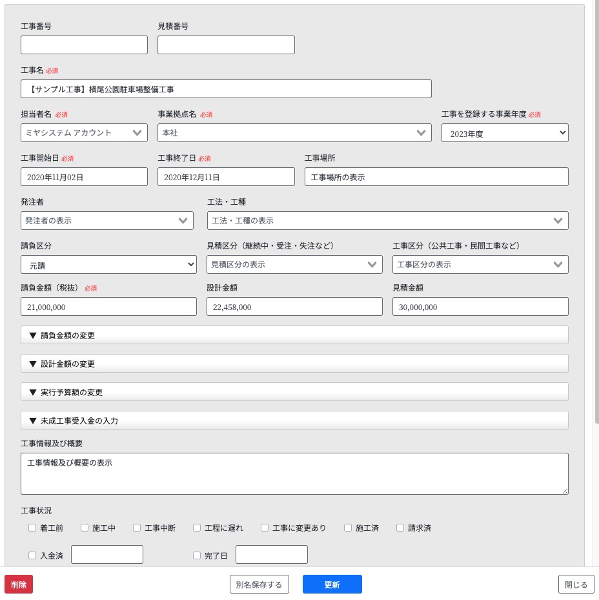This screenshot has height=600, width=599.
Task: Click the 工事番号 input field
Action: pyautogui.click(x=84, y=45)
